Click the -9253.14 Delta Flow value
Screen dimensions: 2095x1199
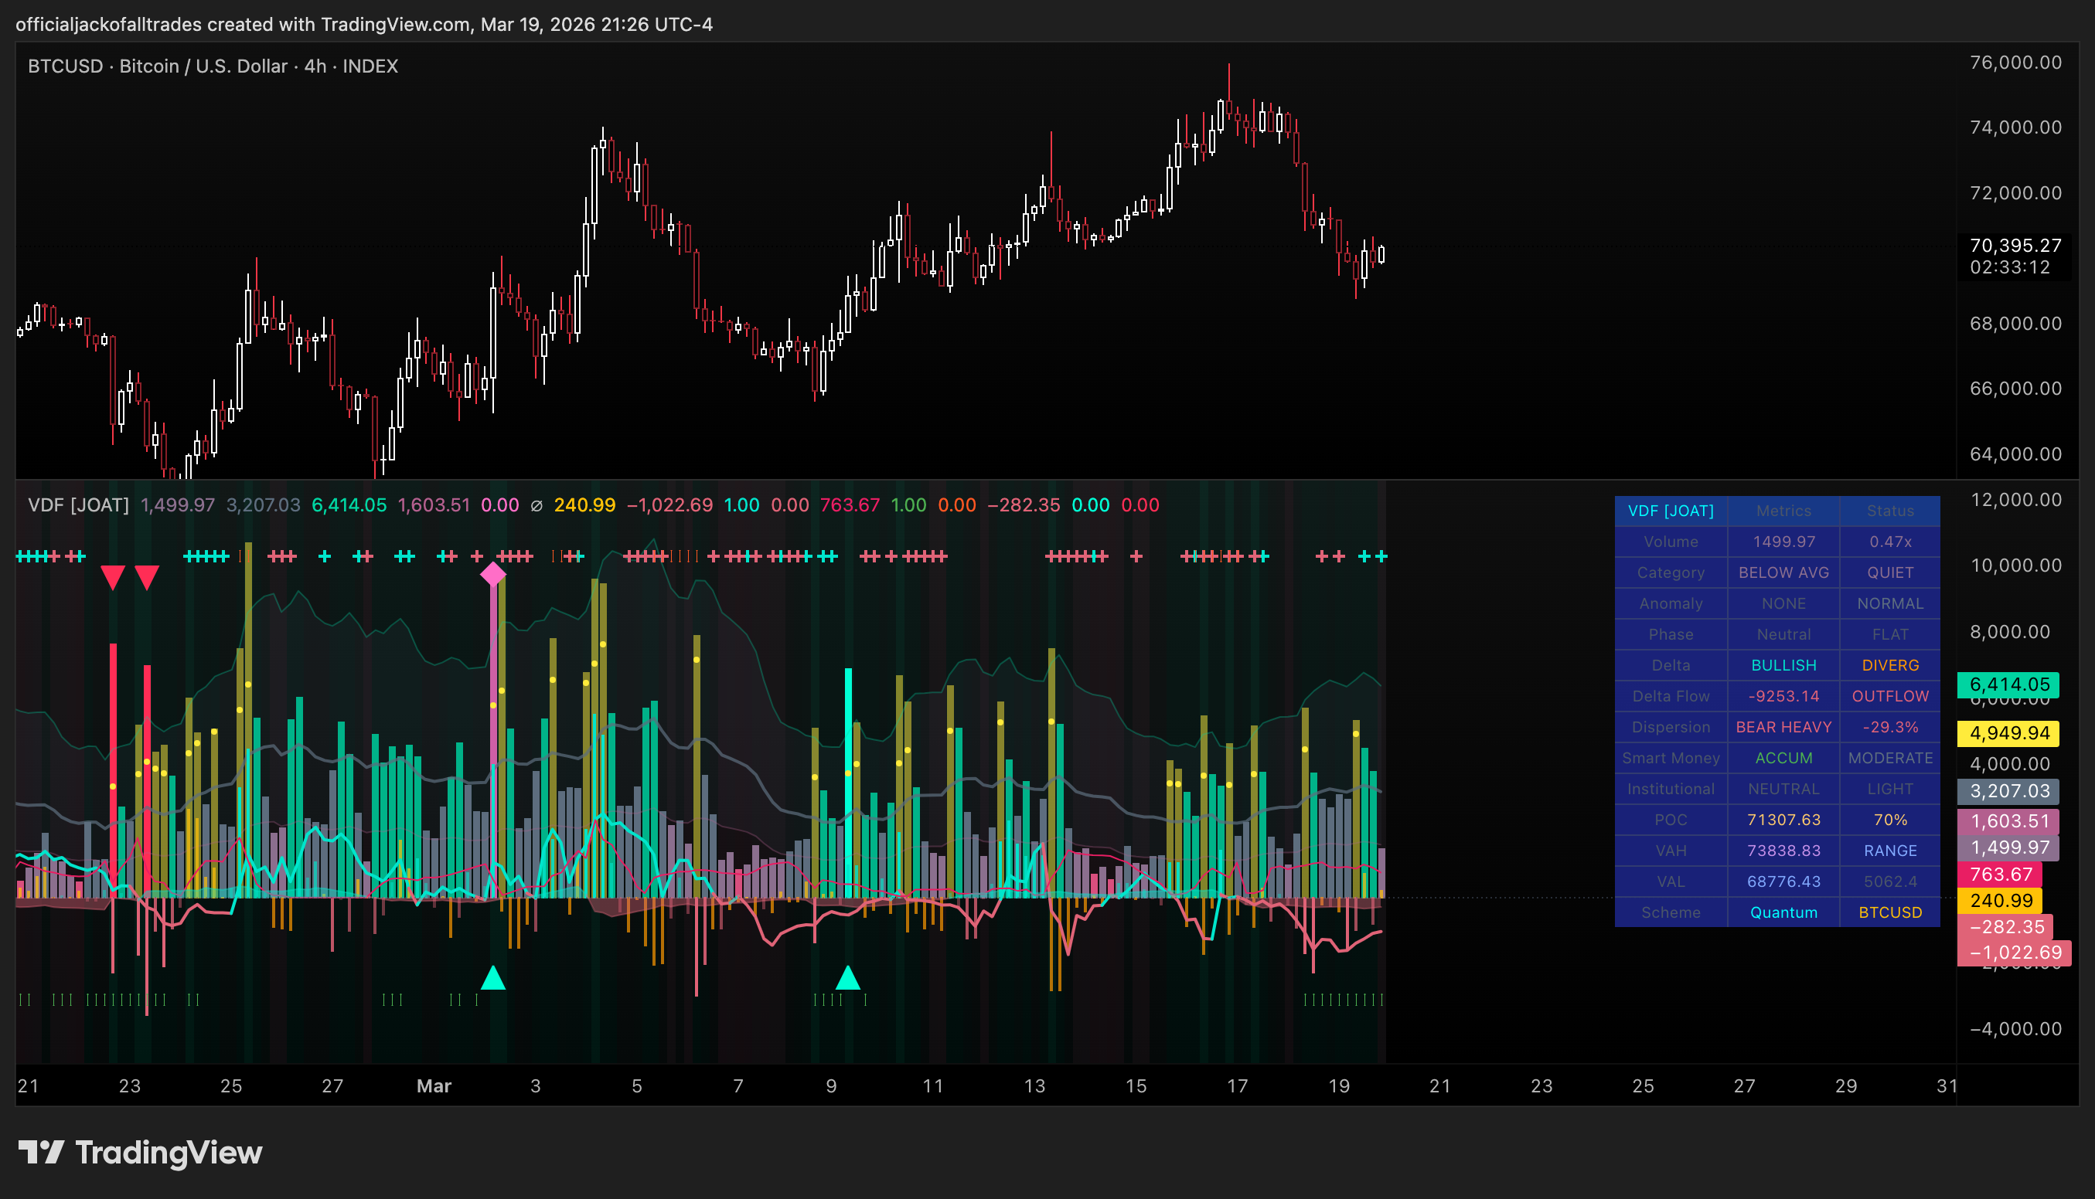click(1783, 696)
